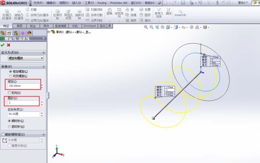Click the panel splitter handle beside PropertyManager
Screen dimensions: 260x163
[48, 95]
